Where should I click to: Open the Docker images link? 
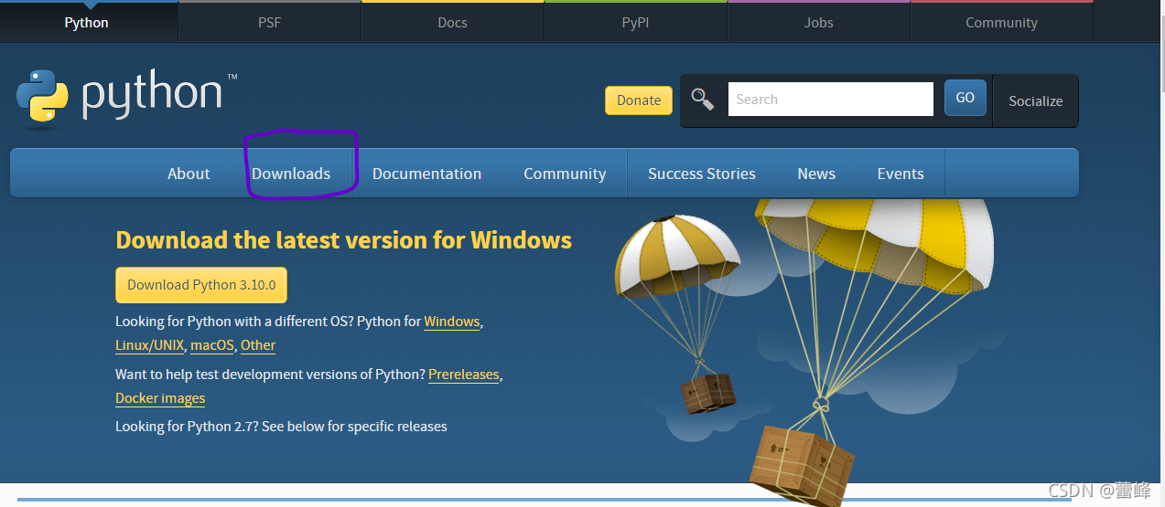pos(160,398)
